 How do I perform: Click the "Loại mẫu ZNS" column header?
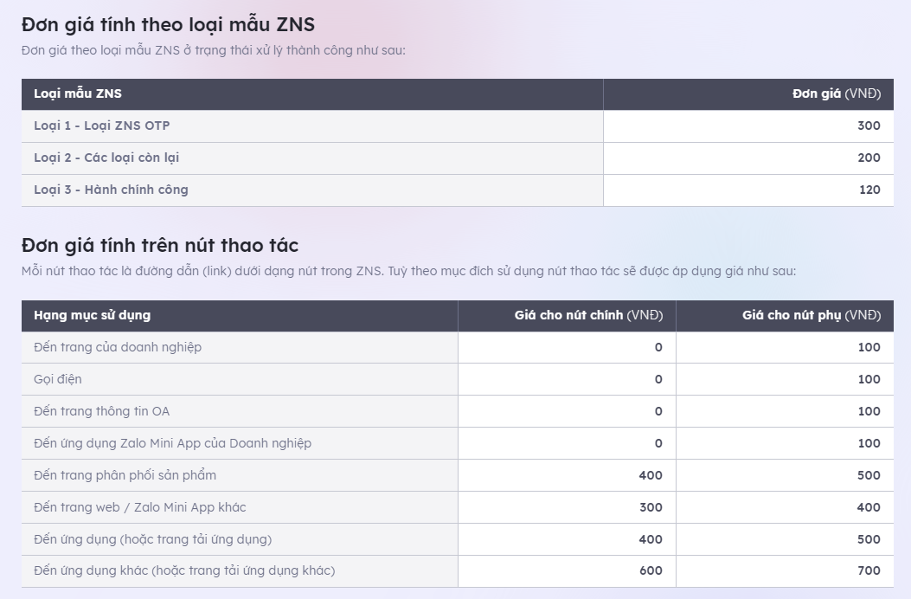(x=78, y=93)
